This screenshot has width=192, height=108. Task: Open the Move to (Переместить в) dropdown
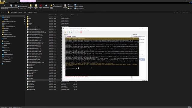31,7
